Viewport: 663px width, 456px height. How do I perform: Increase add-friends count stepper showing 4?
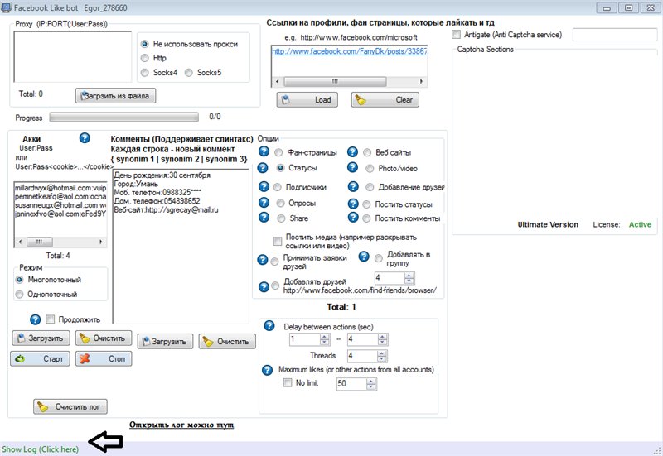(x=409, y=276)
